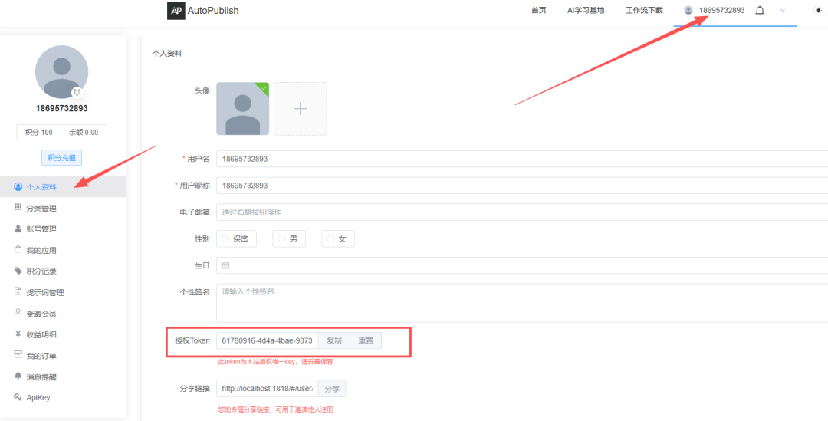Open 分类管理 sidebar menu item

[x=63, y=208]
